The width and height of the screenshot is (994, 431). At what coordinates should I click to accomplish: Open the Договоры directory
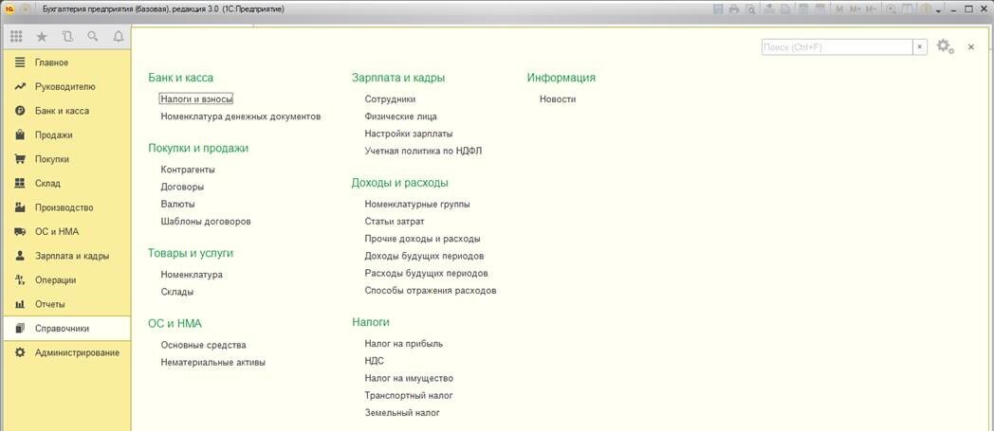(x=182, y=187)
